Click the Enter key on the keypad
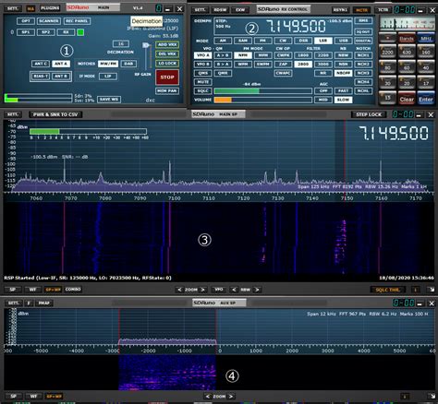 click(426, 99)
